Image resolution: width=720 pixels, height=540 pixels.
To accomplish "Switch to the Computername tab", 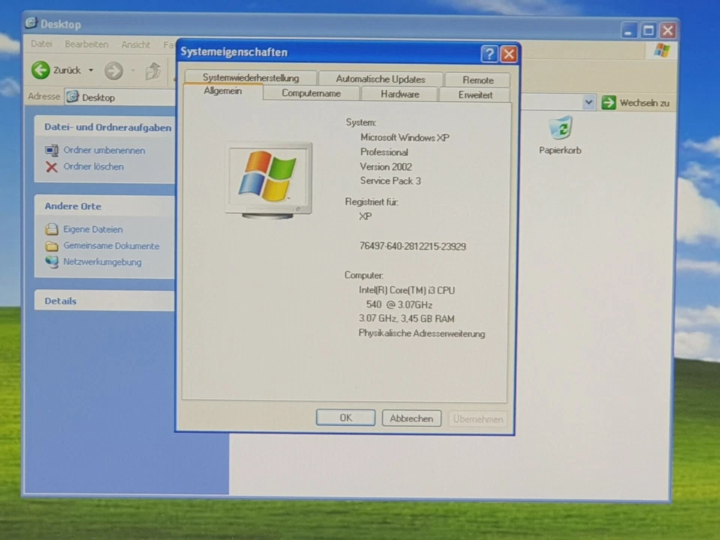I will tap(310, 93).
